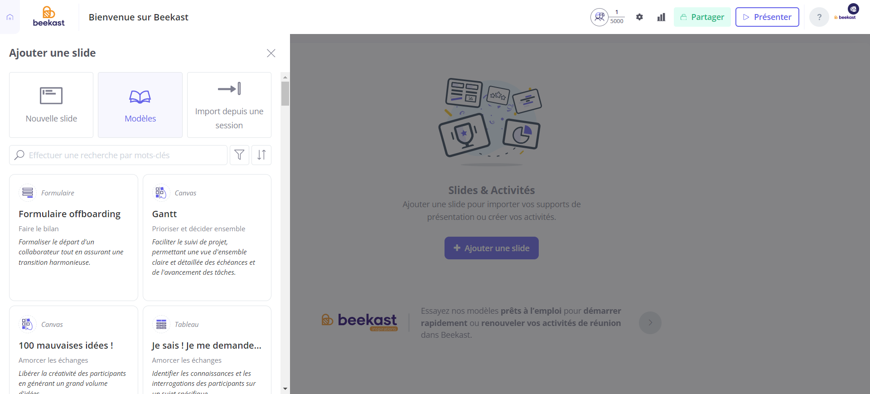This screenshot has height=394, width=870.
Task: Click Prioriser et décider ensemble subtitle
Action: pos(198,229)
